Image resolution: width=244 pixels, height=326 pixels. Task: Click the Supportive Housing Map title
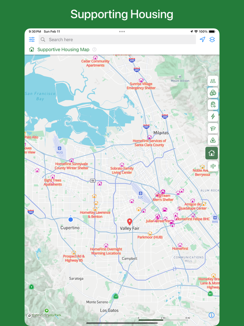63,50
